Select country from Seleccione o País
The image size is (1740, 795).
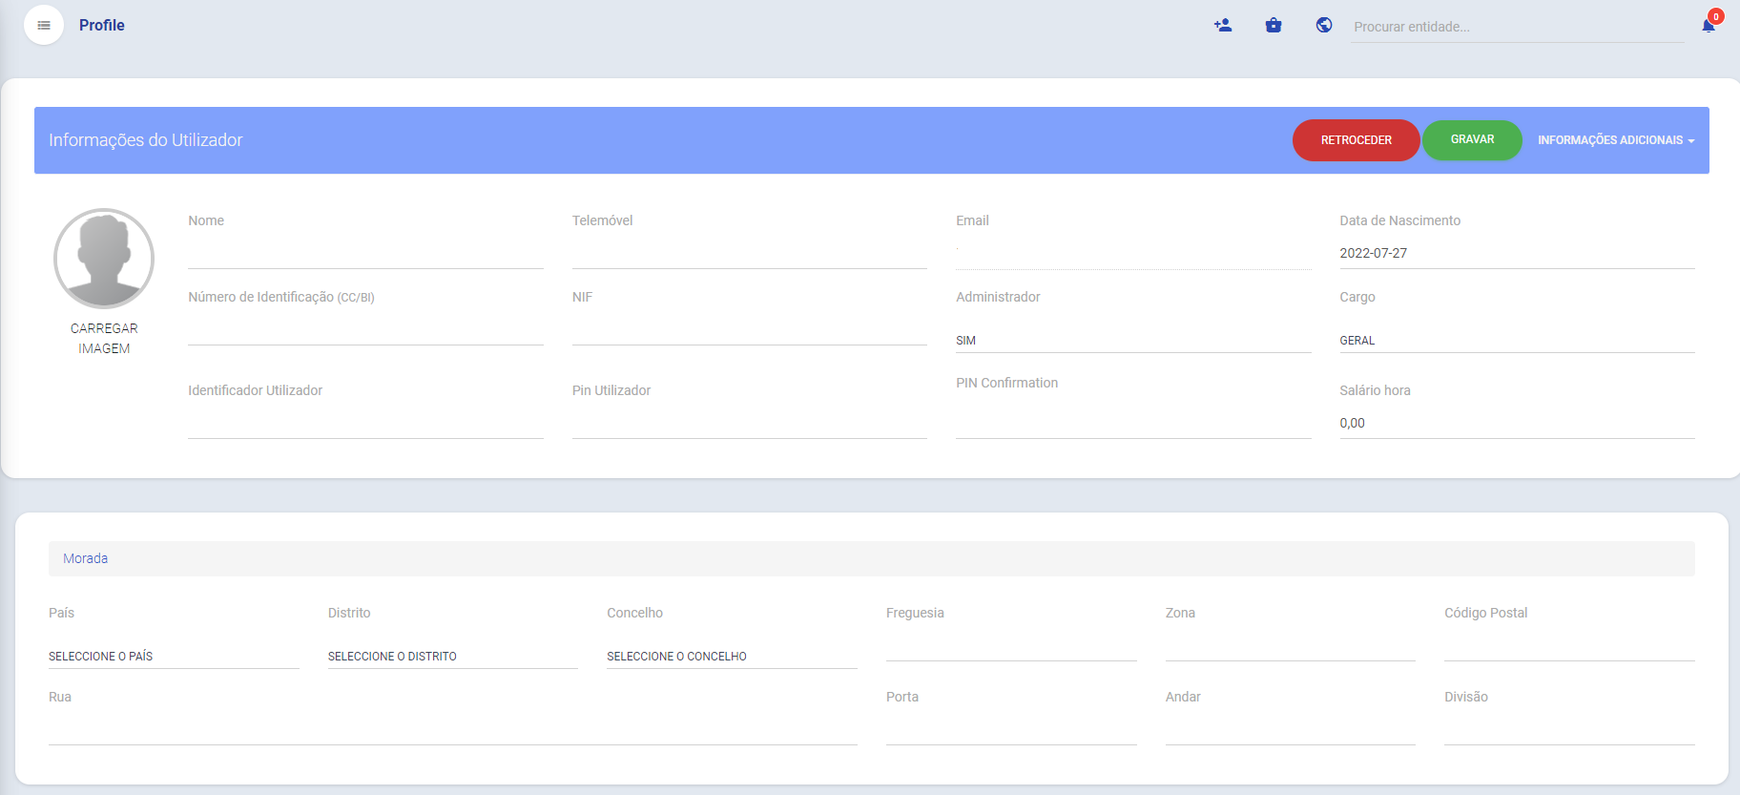173,657
